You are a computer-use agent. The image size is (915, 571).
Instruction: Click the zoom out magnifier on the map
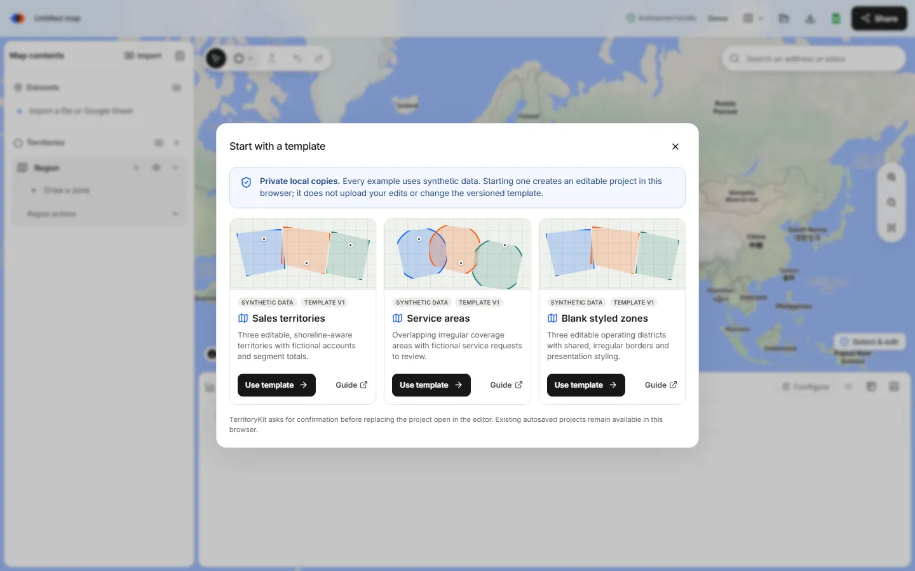click(x=891, y=203)
